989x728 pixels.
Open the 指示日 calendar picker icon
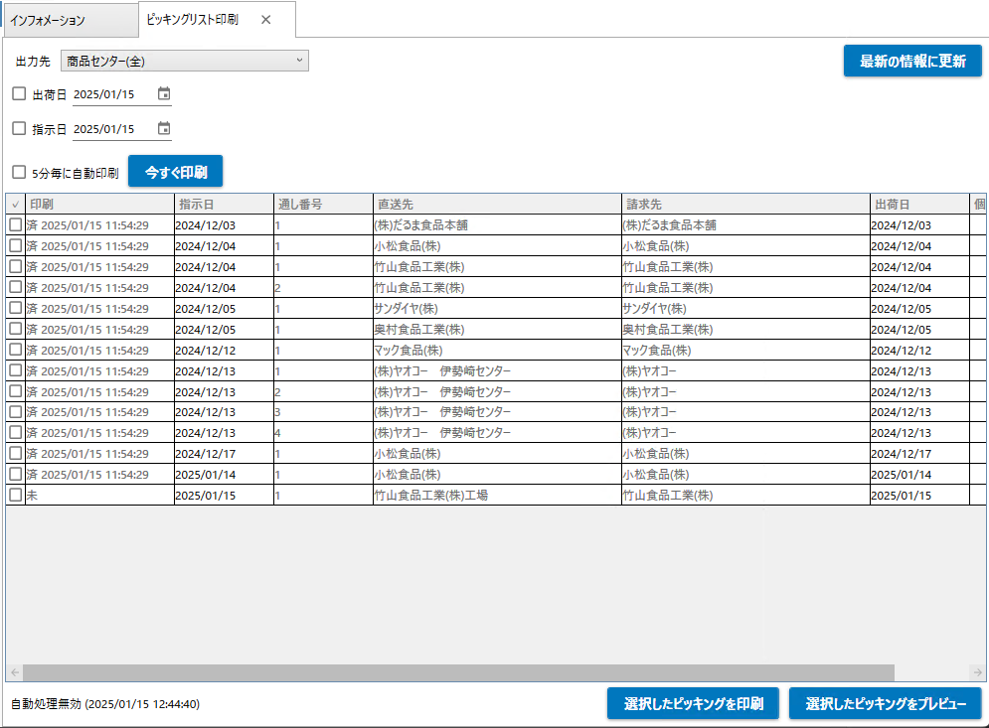(164, 128)
